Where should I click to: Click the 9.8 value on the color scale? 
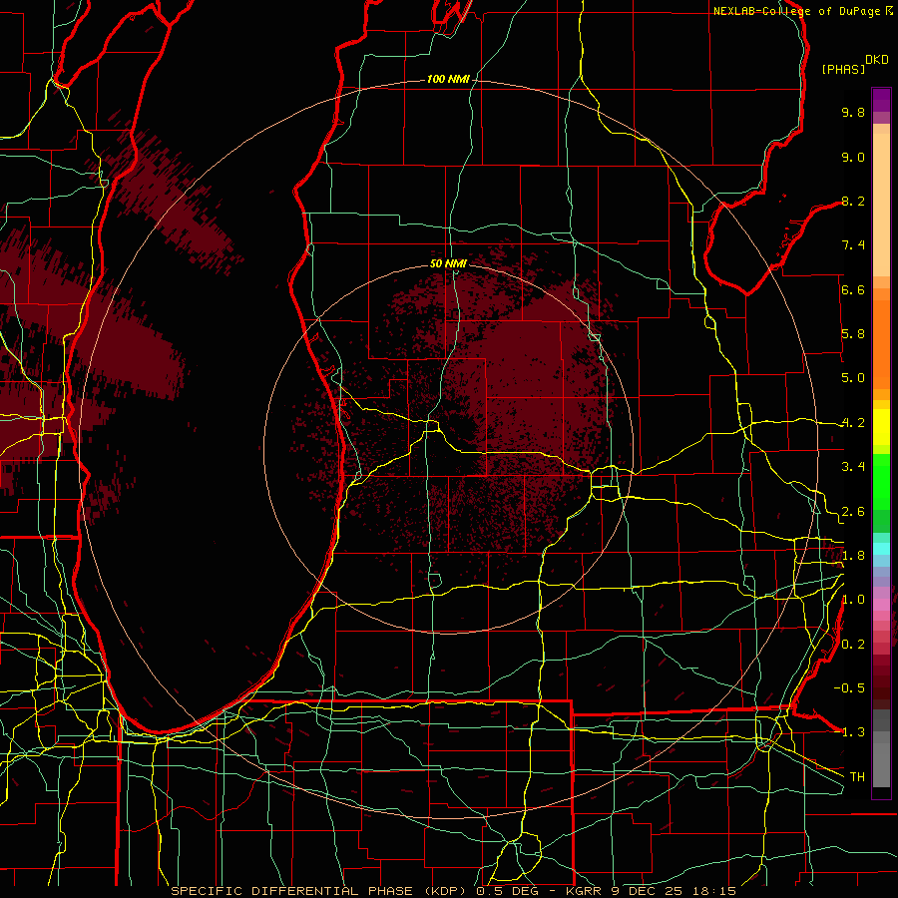853,112
